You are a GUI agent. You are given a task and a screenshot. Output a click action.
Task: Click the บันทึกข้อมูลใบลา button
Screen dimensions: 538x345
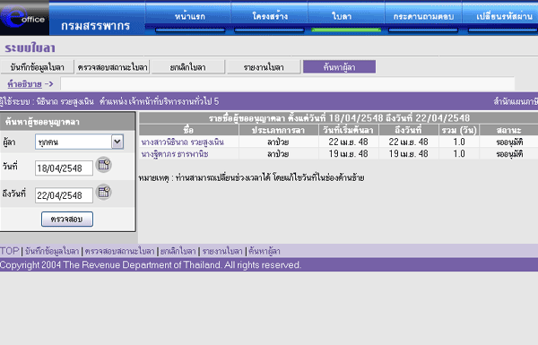pos(38,67)
